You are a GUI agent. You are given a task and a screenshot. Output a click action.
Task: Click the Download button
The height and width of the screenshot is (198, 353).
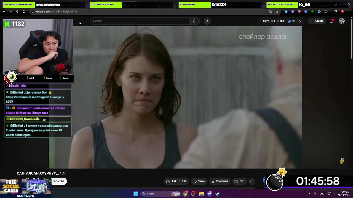point(220,181)
